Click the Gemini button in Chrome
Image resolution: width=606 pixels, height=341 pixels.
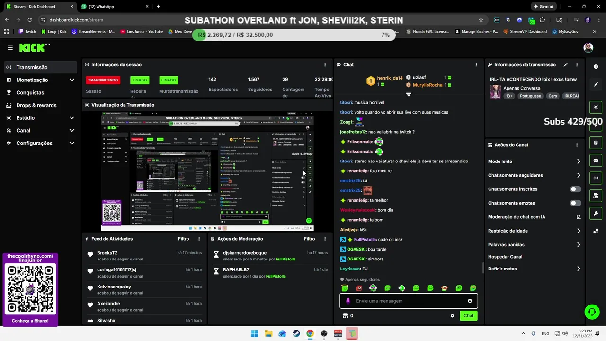(x=543, y=7)
